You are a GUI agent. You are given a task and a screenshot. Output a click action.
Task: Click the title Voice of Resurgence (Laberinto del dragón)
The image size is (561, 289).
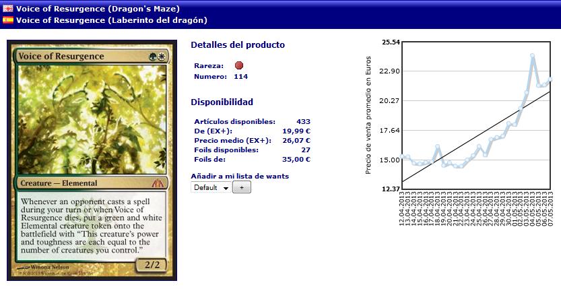tap(112, 20)
